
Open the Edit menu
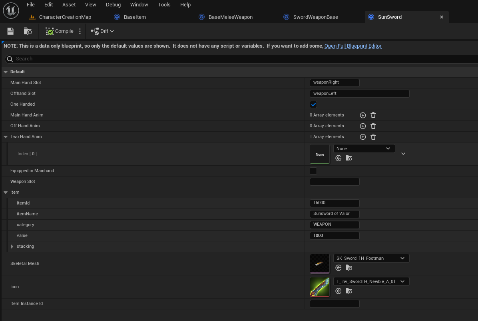48,4
